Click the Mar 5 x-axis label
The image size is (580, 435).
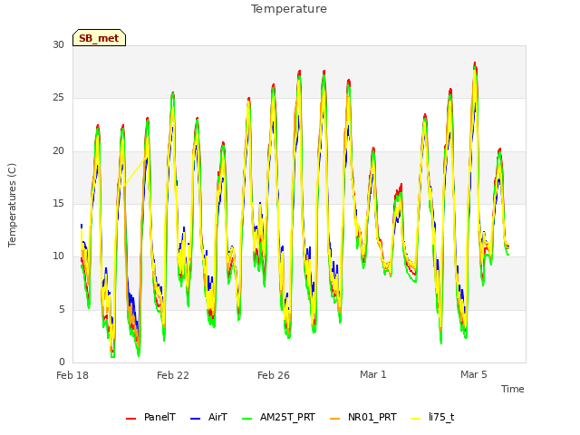pos(474,374)
